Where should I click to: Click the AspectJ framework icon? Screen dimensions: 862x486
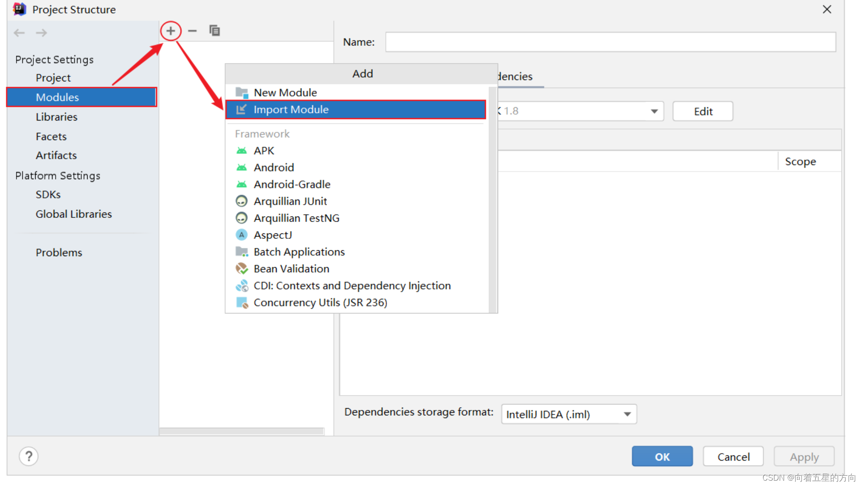click(242, 235)
